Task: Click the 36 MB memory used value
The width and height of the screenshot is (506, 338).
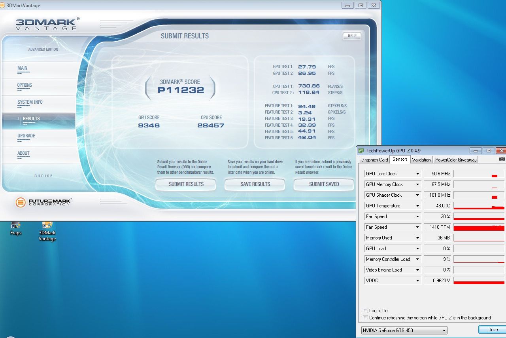Action: [x=438, y=238]
